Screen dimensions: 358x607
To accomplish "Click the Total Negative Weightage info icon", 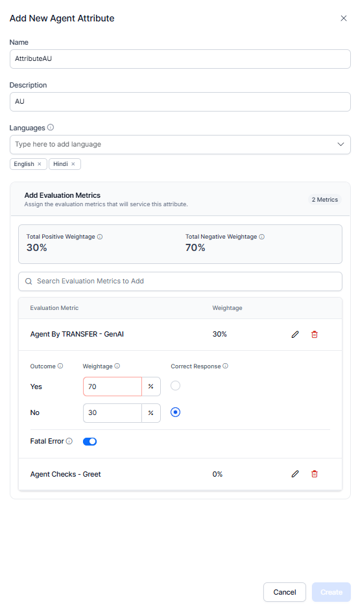I will [261, 237].
